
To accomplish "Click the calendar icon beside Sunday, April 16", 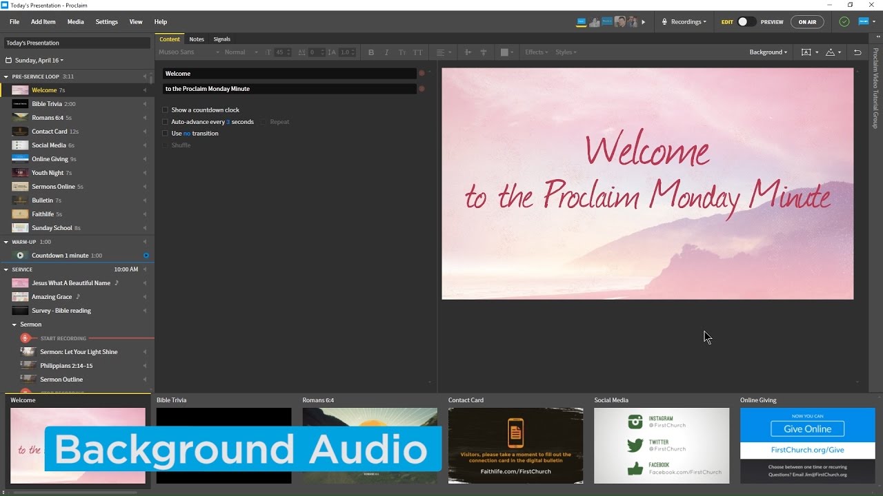I will [x=9, y=61].
